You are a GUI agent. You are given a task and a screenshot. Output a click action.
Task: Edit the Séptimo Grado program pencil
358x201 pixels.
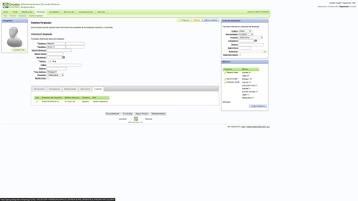coord(225,73)
